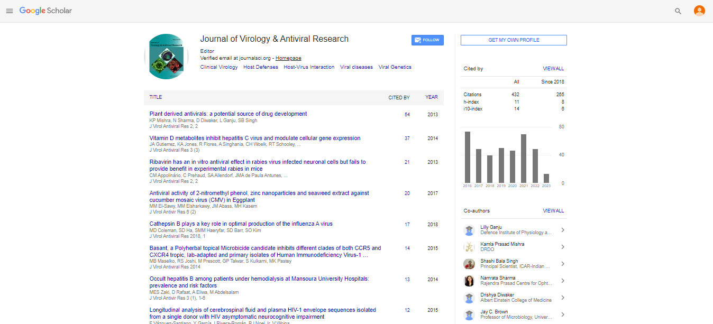View the 54 citations count
The height and width of the screenshot is (324, 713).
click(x=407, y=115)
